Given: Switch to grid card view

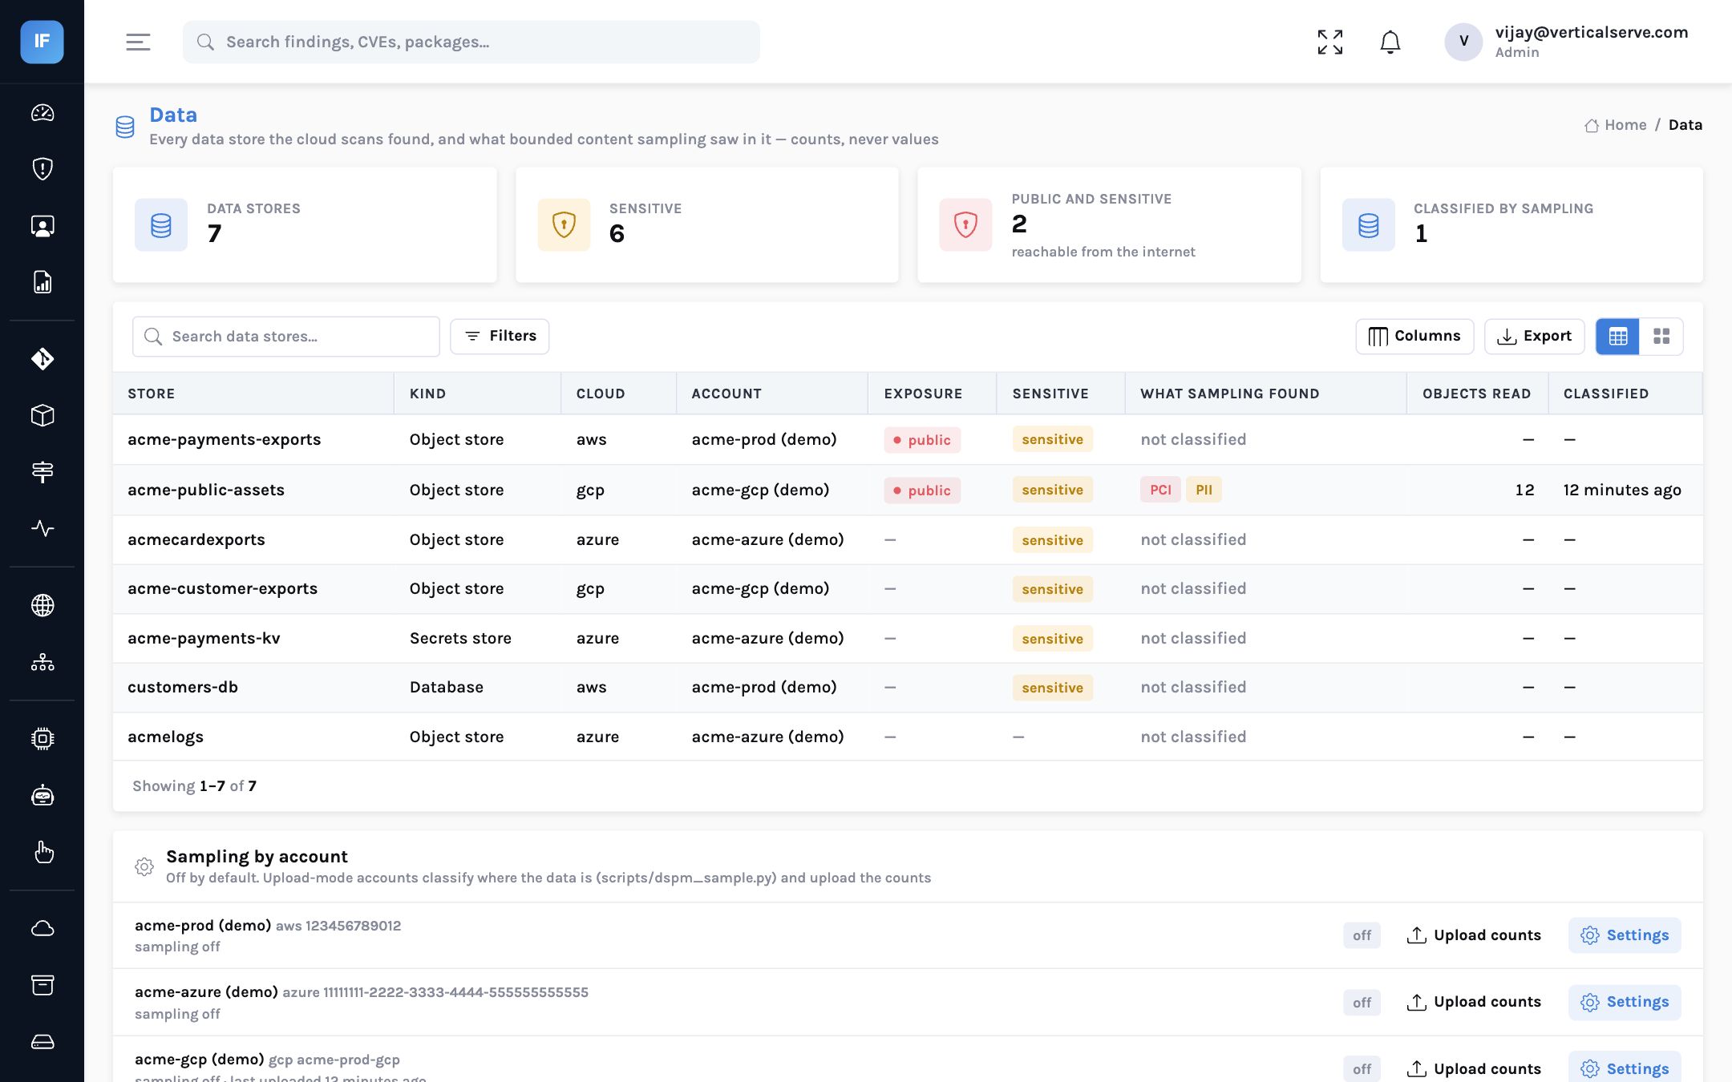Looking at the screenshot, I should click(x=1661, y=337).
